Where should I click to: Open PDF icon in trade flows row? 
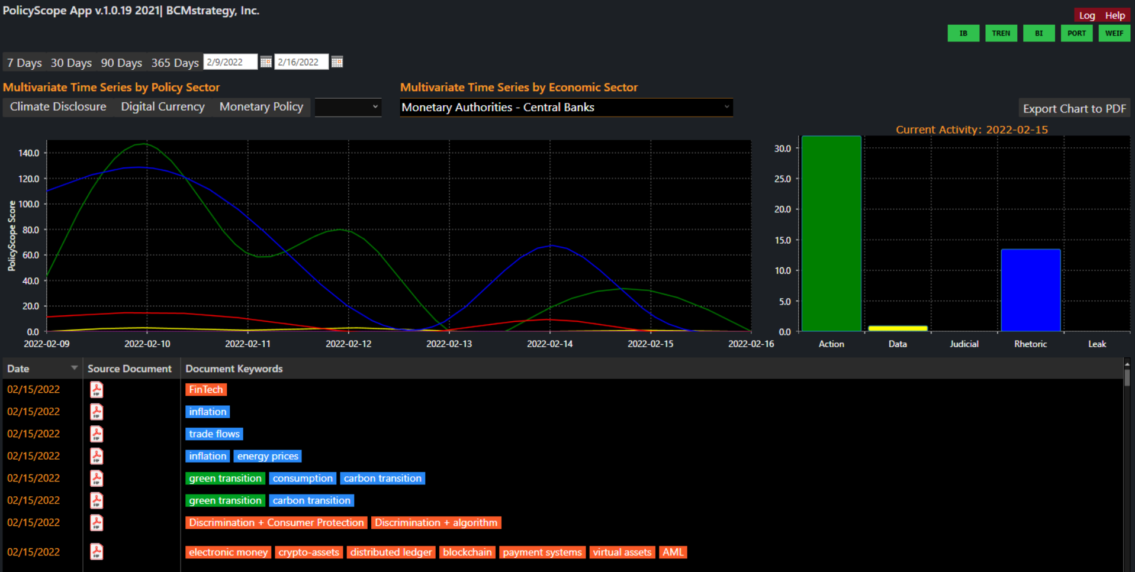tap(97, 434)
